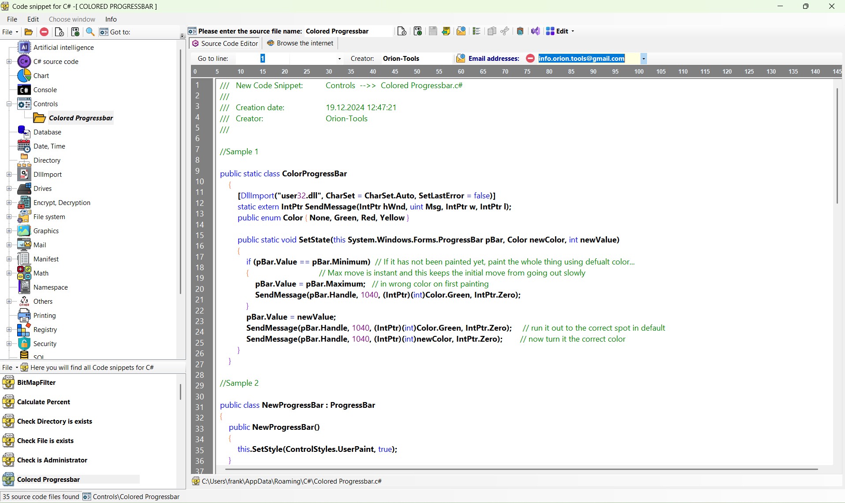This screenshot has height=503, width=845.
Task: Click the code editor vertical scrollbar
Action: pos(837,145)
